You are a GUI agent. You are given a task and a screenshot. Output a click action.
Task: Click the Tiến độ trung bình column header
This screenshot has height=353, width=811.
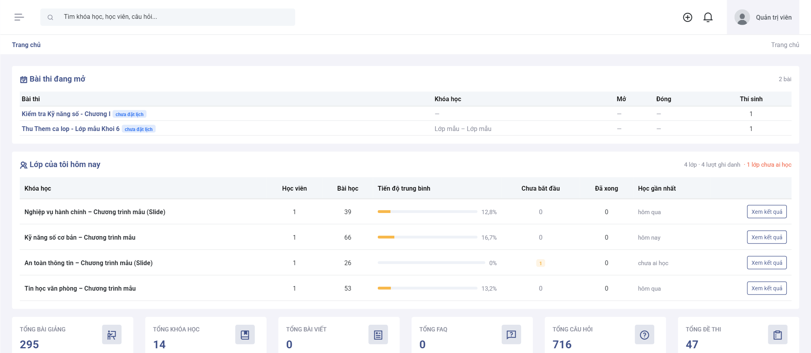[404, 188]
